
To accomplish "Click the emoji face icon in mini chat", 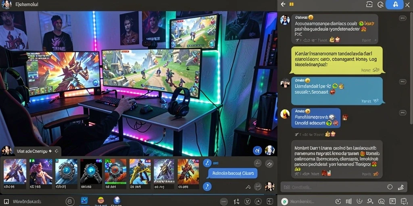I will (258, 187).
